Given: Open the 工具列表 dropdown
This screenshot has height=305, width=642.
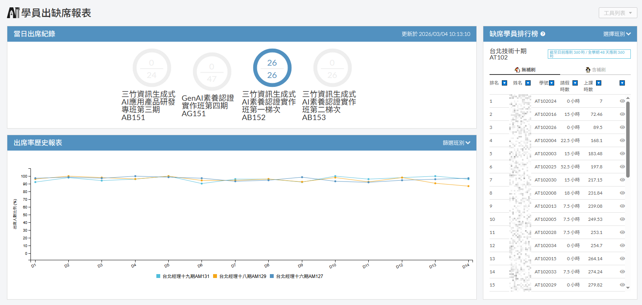Looking at the screenshot, I should point(618,13).
